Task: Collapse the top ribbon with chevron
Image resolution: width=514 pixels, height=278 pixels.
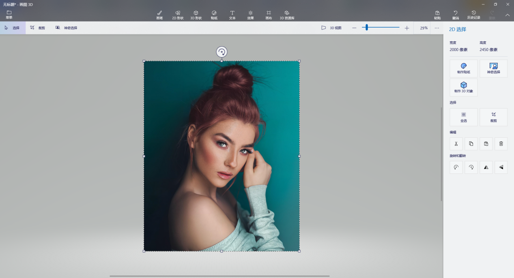Action: 507,15
